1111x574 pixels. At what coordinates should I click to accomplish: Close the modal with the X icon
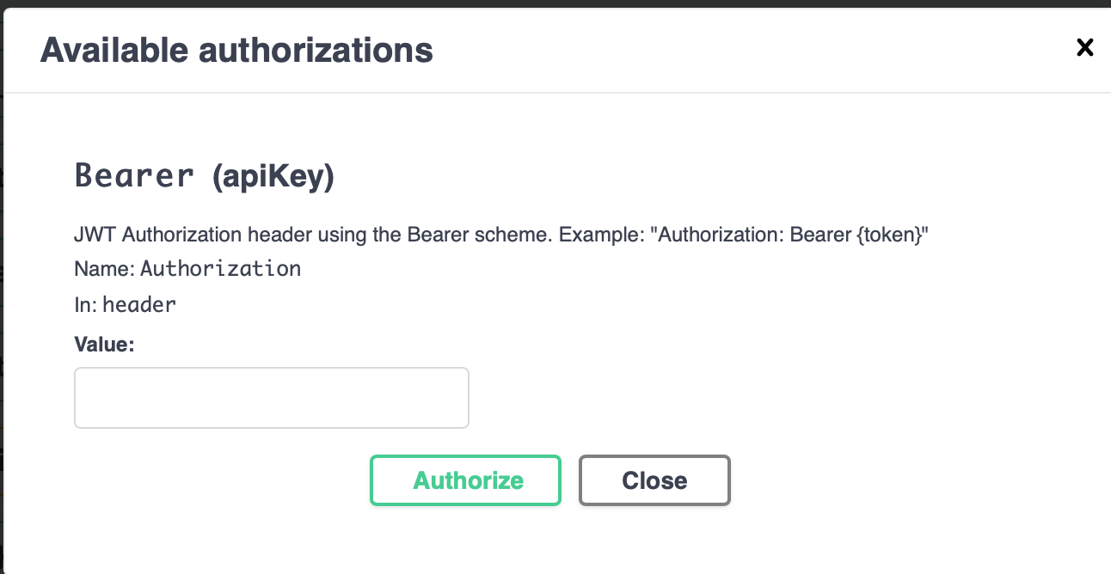(x=1085, y=47)
